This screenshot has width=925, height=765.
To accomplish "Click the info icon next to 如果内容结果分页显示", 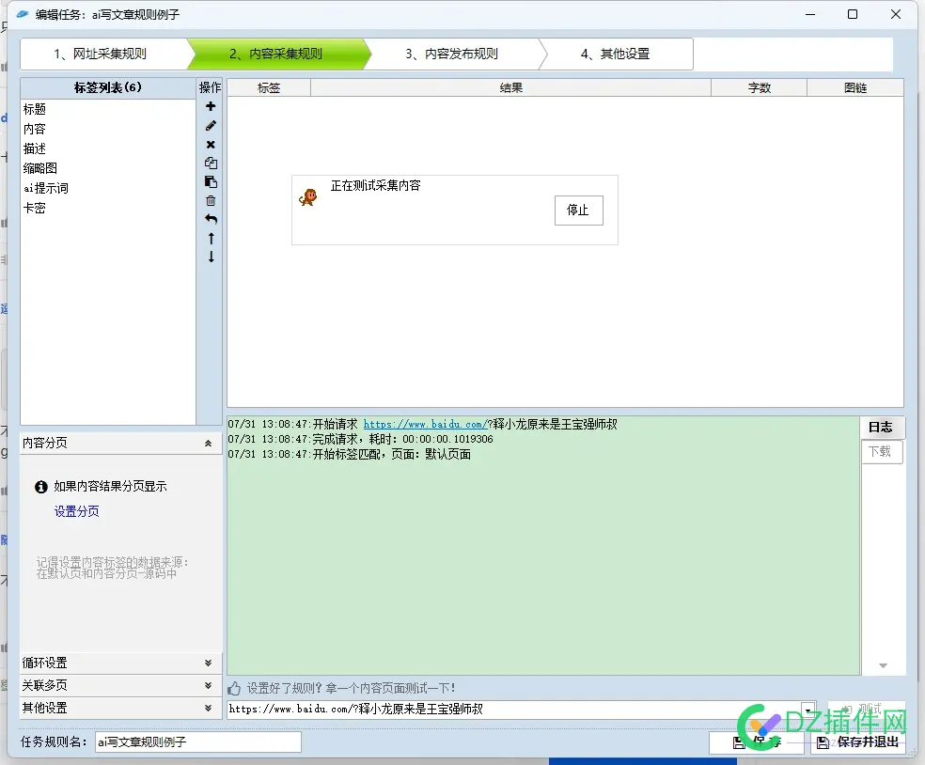I will click(40, 487).
